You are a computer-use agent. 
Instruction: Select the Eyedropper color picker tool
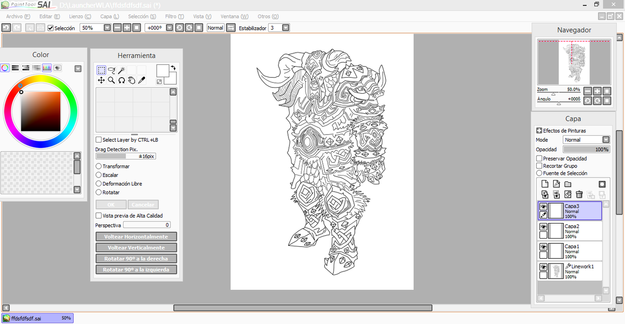point(142,81)
